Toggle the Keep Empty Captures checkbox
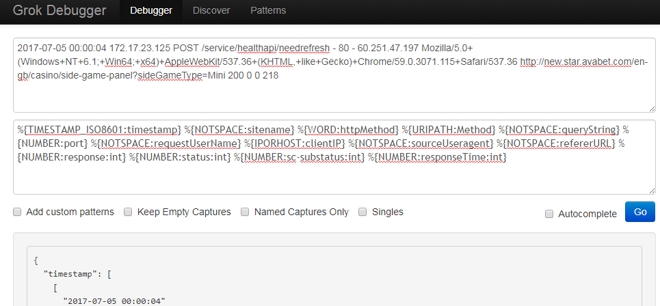The width and height of the screenshot is (660, 306). coord(128,212)
